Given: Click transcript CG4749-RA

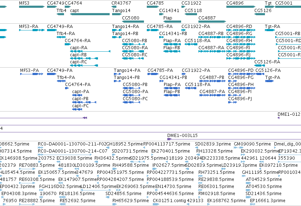Looking at the screenshot, I should pyautogui.click(x=52, y=30).
